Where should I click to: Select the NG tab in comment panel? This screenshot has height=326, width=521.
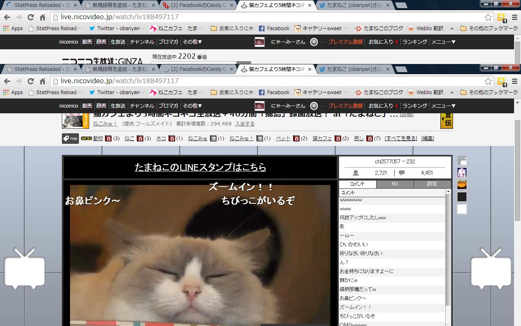[x=395, y=184]
